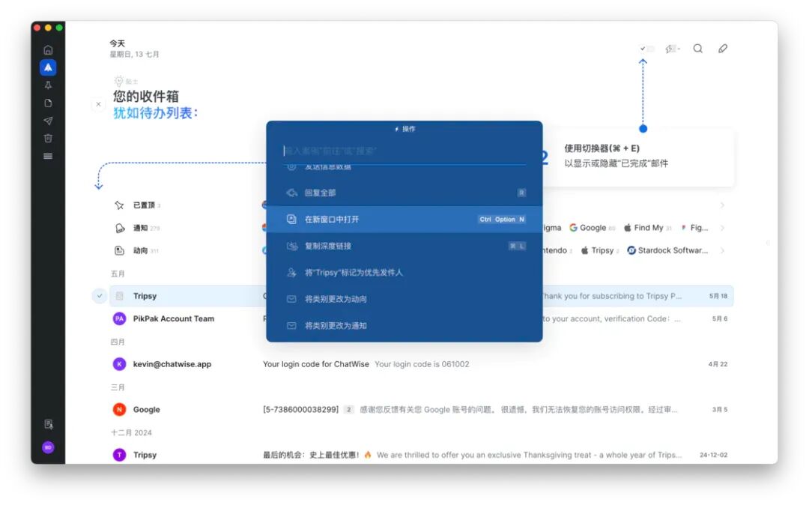
Task: Open the Google email dated 3月 5
Action: point(422,410)
